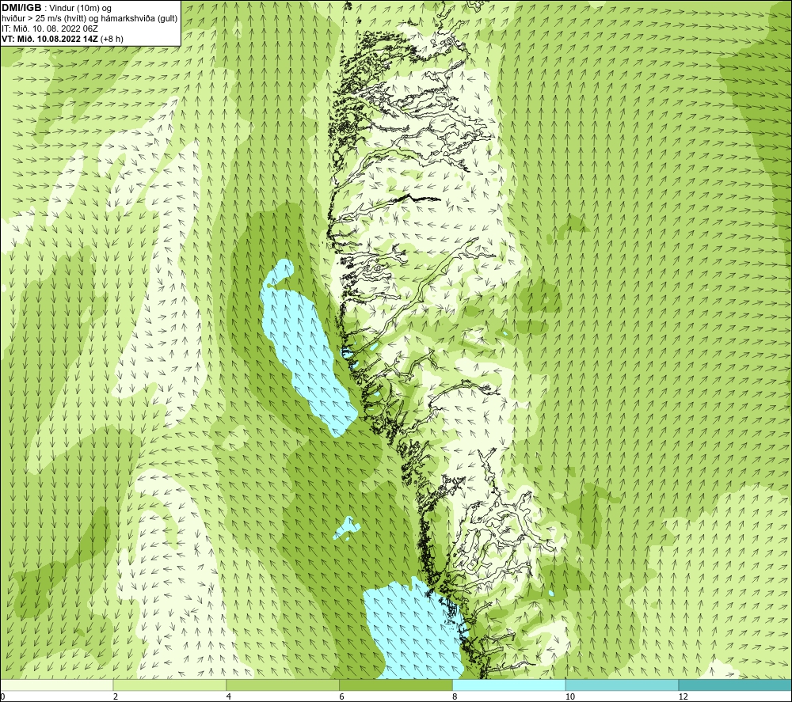This screenshot has width=792, height=702.
Task: Click the 6–8 m/s dark green scale segment
Action: [x=396, y=685]
